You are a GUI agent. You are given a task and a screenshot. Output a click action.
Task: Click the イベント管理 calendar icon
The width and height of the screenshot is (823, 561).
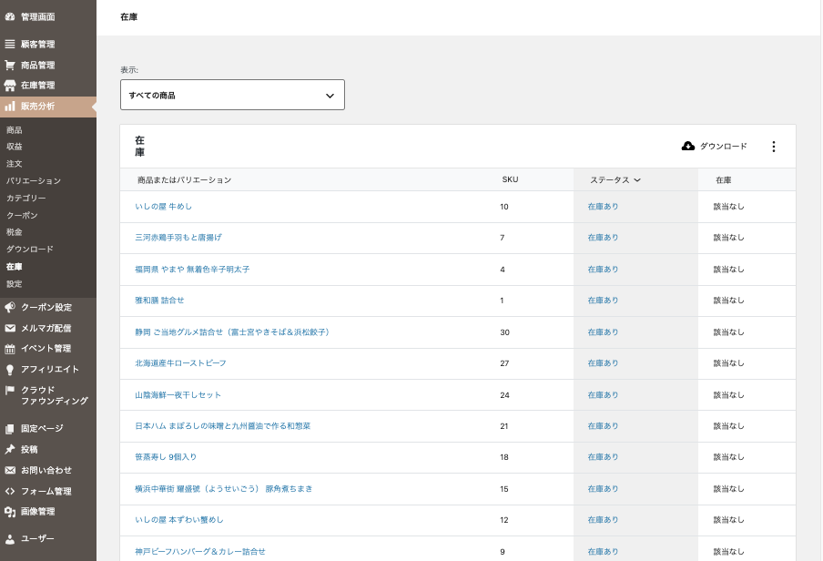10,349
